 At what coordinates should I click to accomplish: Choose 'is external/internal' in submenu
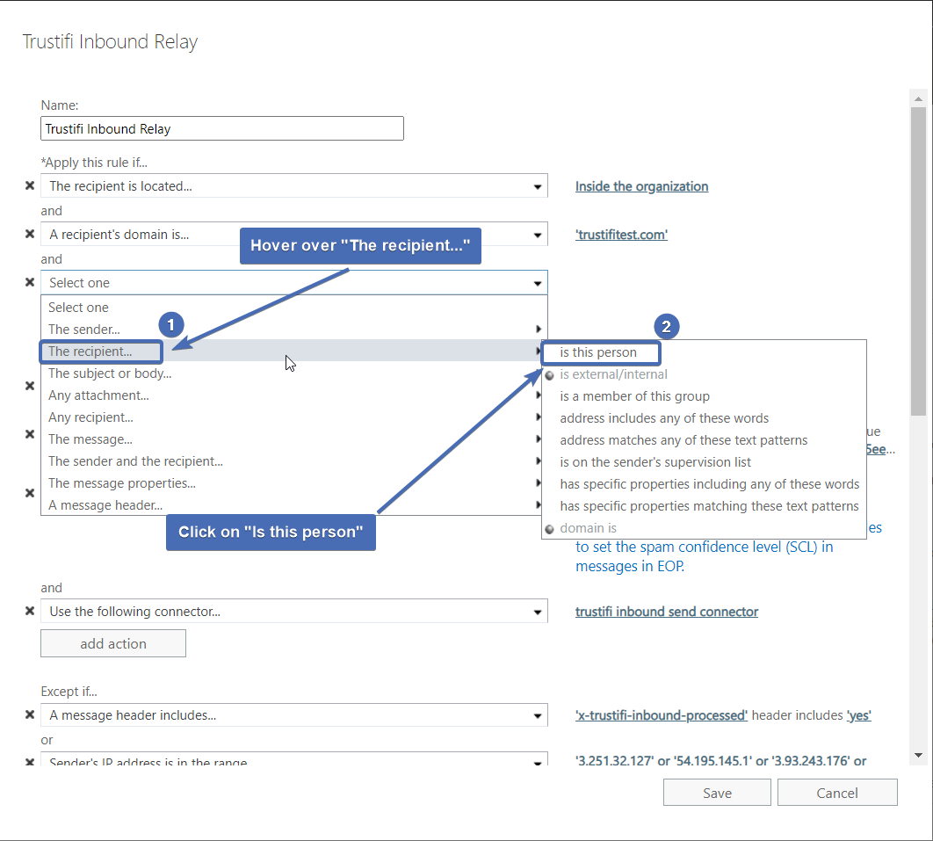(x=704, y=374)
